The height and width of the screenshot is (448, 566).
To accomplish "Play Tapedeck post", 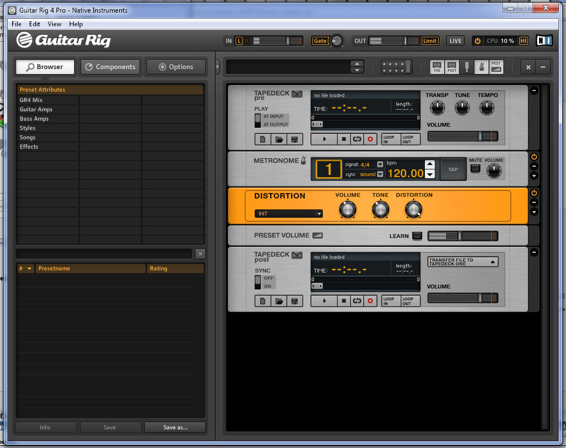I will pos(324,300).
